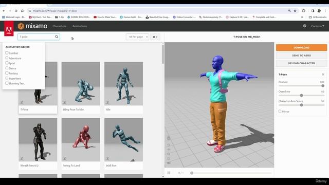Screen dimensions: 329x185
Task: Open the gear settings dropdown
Action: pyautogui.click(x=155, y=36)
